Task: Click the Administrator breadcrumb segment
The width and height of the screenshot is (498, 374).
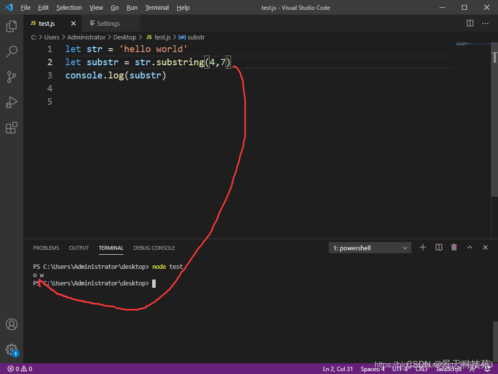Action: [86, 37]
